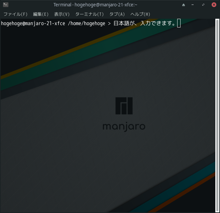Click the window title Terminal - hogehoge@manjaro-21-xfce:~
This screenshot has height=213, width=220.
(x=95, y=5)
